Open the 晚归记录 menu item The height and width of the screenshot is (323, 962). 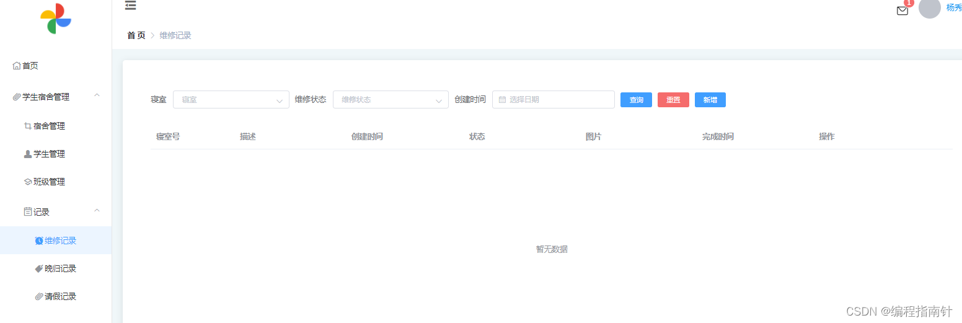(x=56, y=268)
